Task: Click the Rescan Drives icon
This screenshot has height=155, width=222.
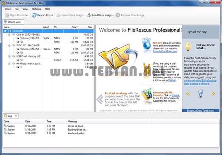Action: pyautogui.click(x=34, y=15)
